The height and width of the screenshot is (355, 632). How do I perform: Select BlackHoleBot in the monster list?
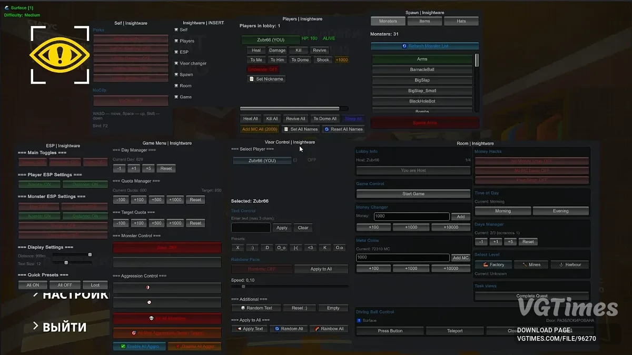(x=422, y=101)
